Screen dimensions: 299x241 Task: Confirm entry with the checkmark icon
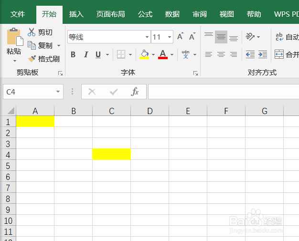pyautogui.click(x=114, y=92)
